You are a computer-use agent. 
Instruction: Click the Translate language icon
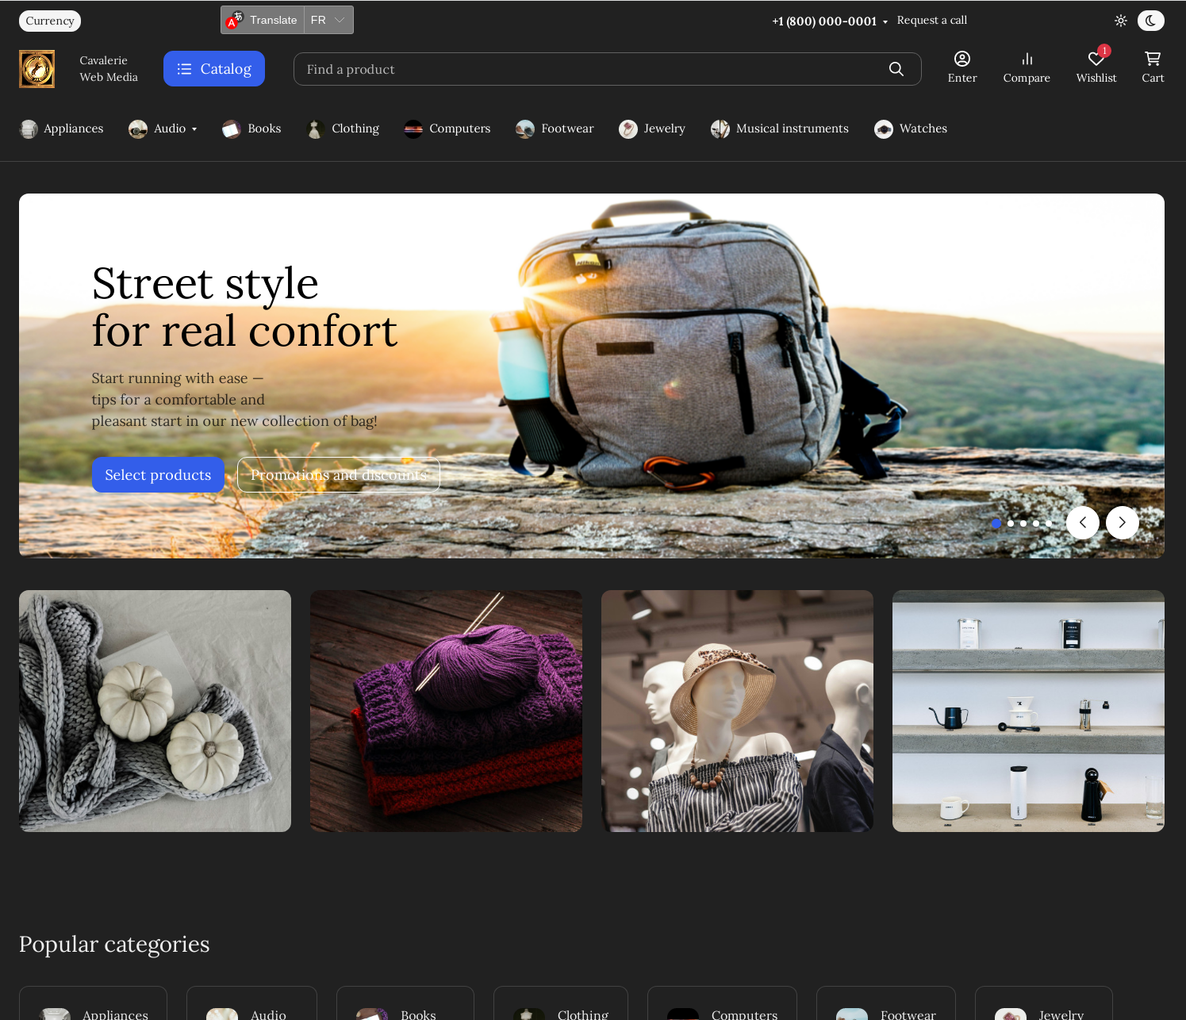234,20
